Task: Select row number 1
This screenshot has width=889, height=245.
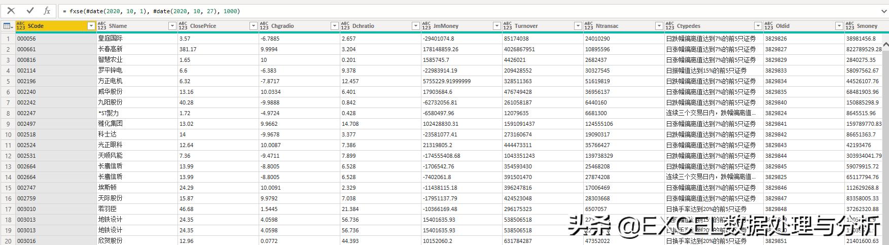Action: coord(8,39)
